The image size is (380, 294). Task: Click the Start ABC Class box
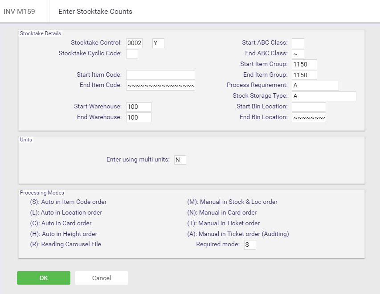pyautogui.click(x=298, y=43)
